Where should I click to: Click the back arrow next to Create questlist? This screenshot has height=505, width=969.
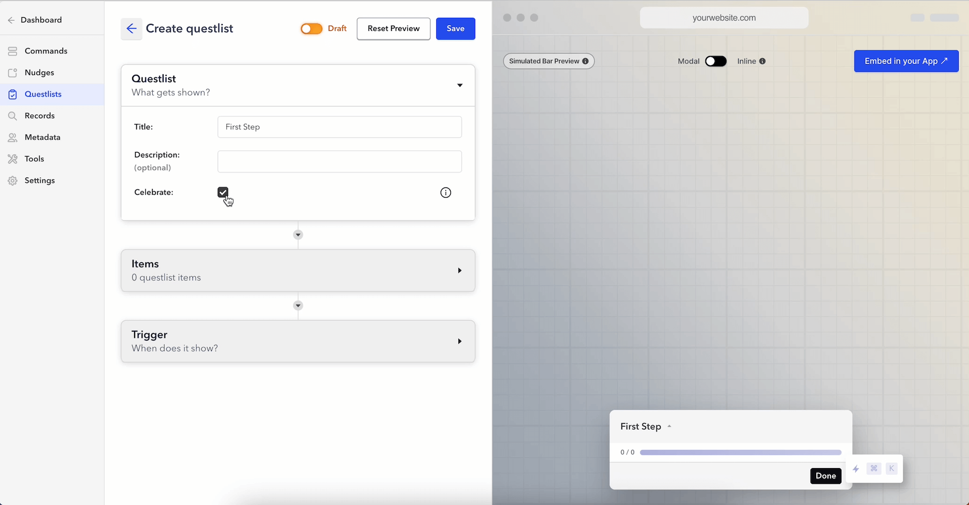click(131, 29)
